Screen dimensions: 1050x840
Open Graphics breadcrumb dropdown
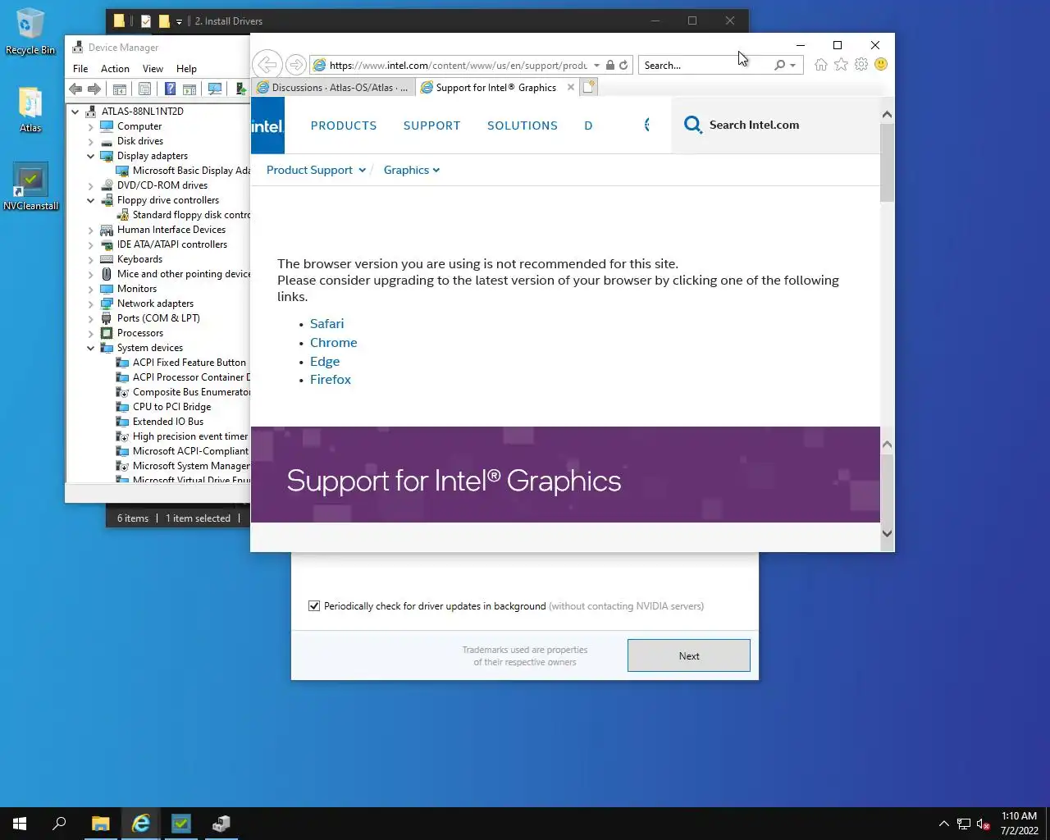(412, 170)
